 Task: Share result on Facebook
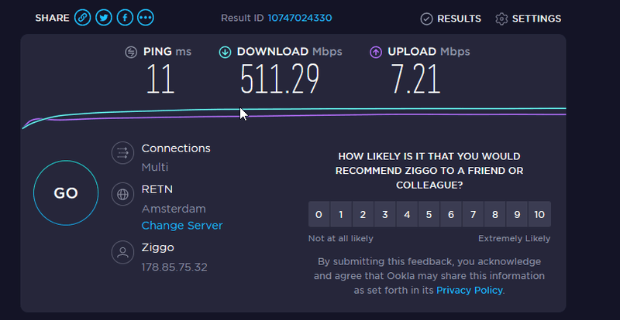(124, 18)
